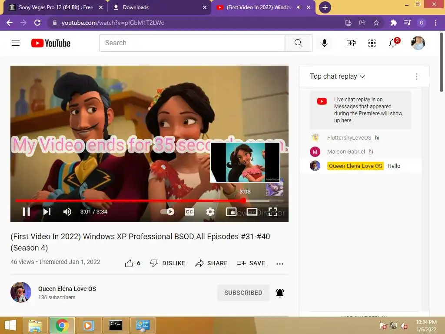The image size is (445, 334).
Task: Enter full screen mode
Action: pos(273,212)
